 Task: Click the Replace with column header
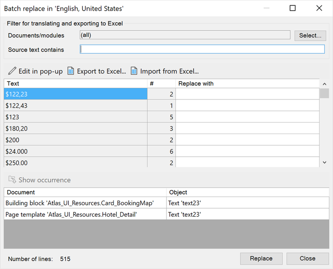pyautogui.click(x=247, y=83)
